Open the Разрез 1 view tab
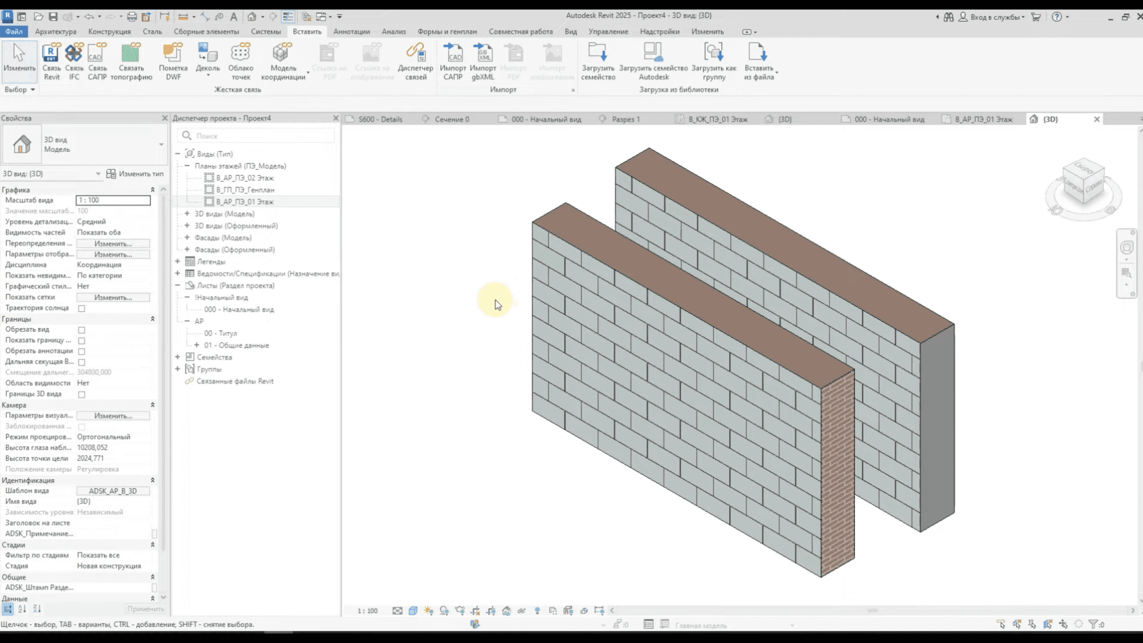Image resolution: width=1143 pixels, height=643 pixels. 625,119
